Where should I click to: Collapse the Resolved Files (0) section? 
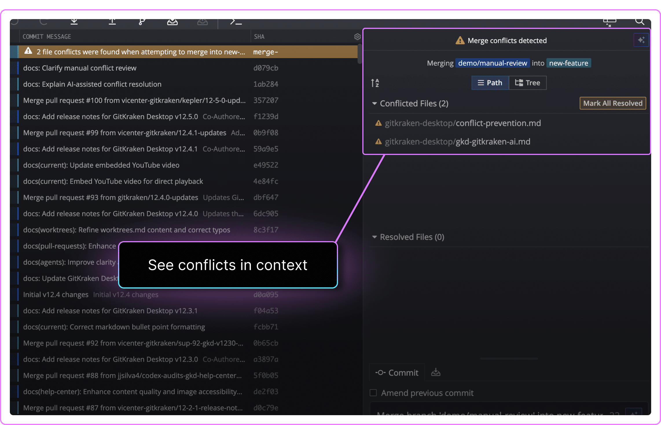point(374,237)
